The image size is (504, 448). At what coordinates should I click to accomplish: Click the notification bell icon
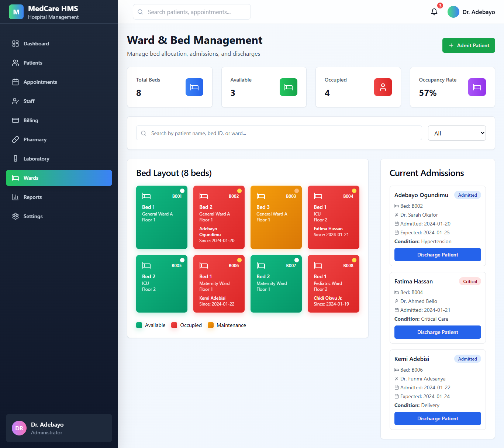pyautogui.click(x=434, y=12)
